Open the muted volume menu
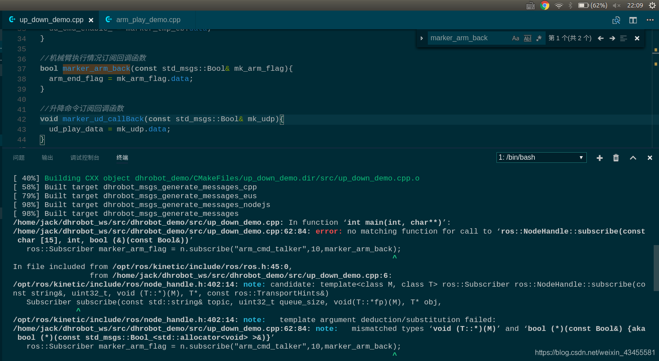The width and height of the screenshot is (659, 361). 616,5
